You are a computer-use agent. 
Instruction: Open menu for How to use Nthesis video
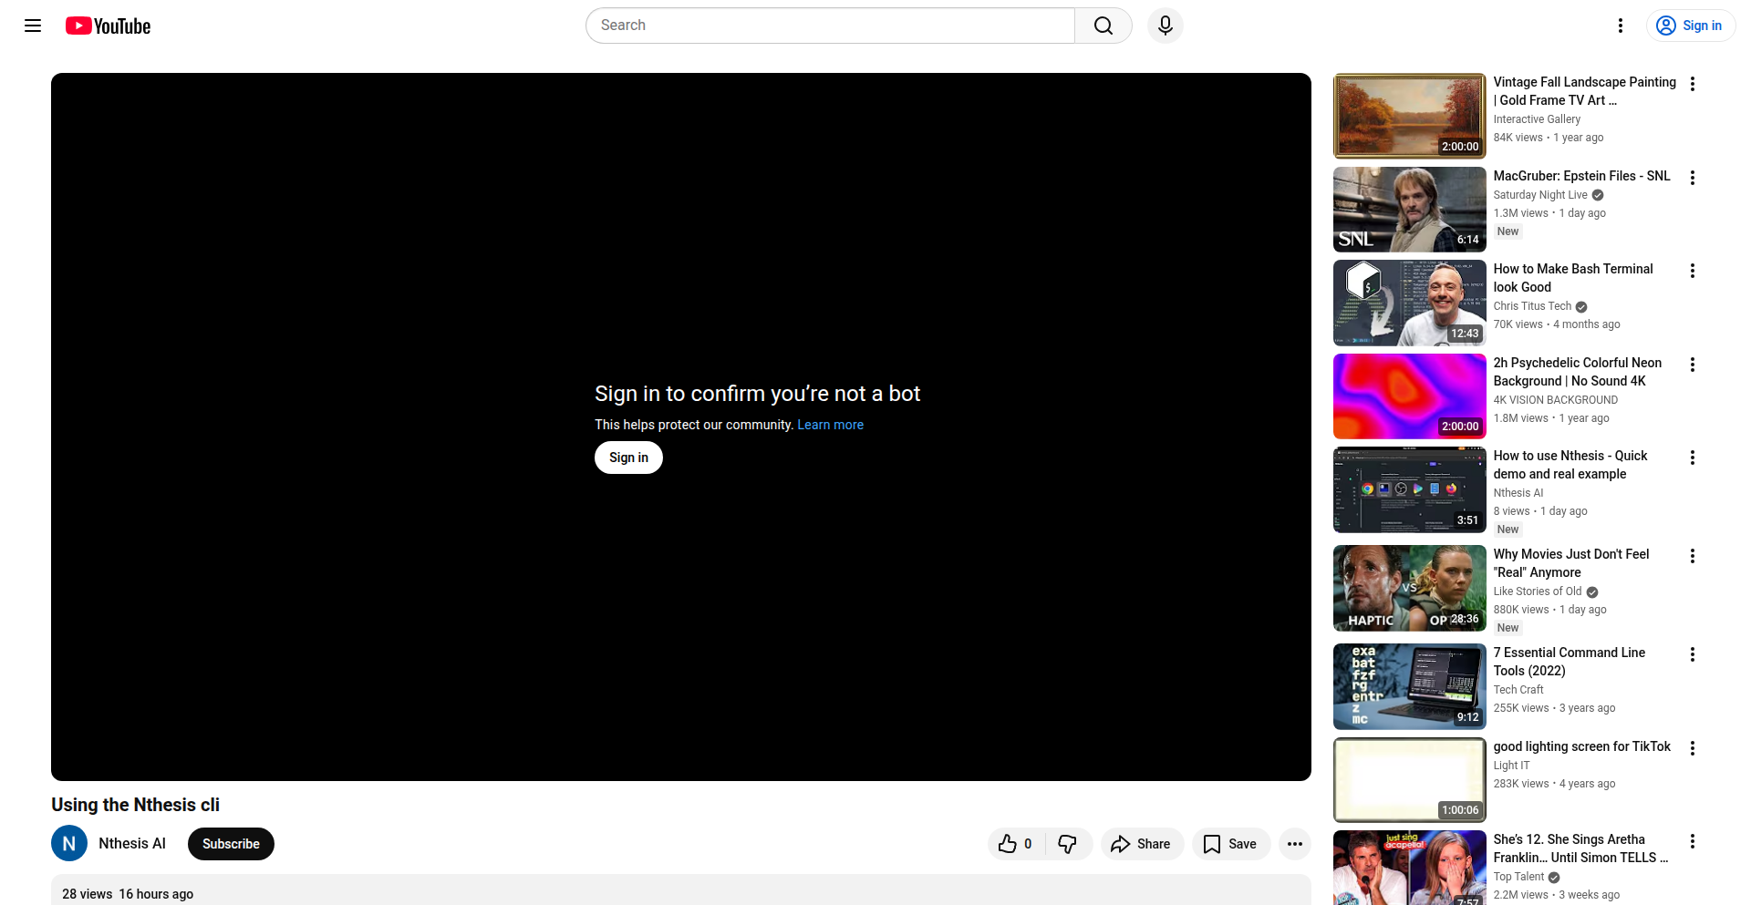pos(1693,458)
